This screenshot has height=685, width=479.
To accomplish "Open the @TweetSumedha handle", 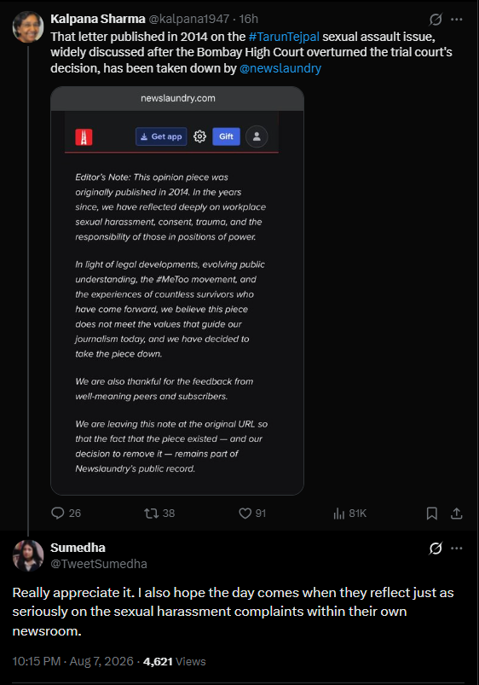I will point(99,564).
